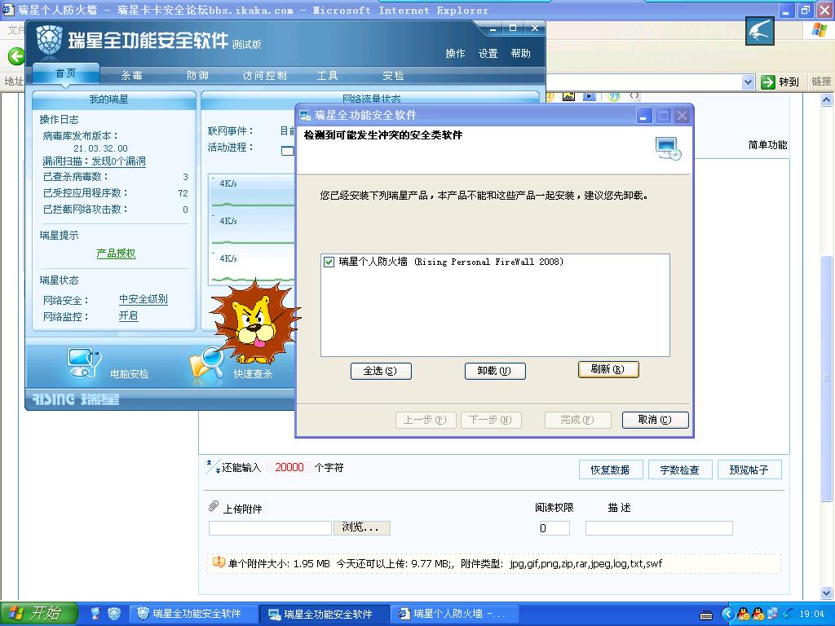
Task: Click the 链接 links toolbar label
Action: [821, 82]
